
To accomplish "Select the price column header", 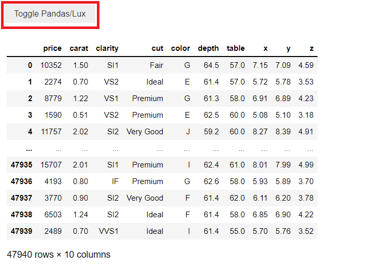I will [52, 48].
